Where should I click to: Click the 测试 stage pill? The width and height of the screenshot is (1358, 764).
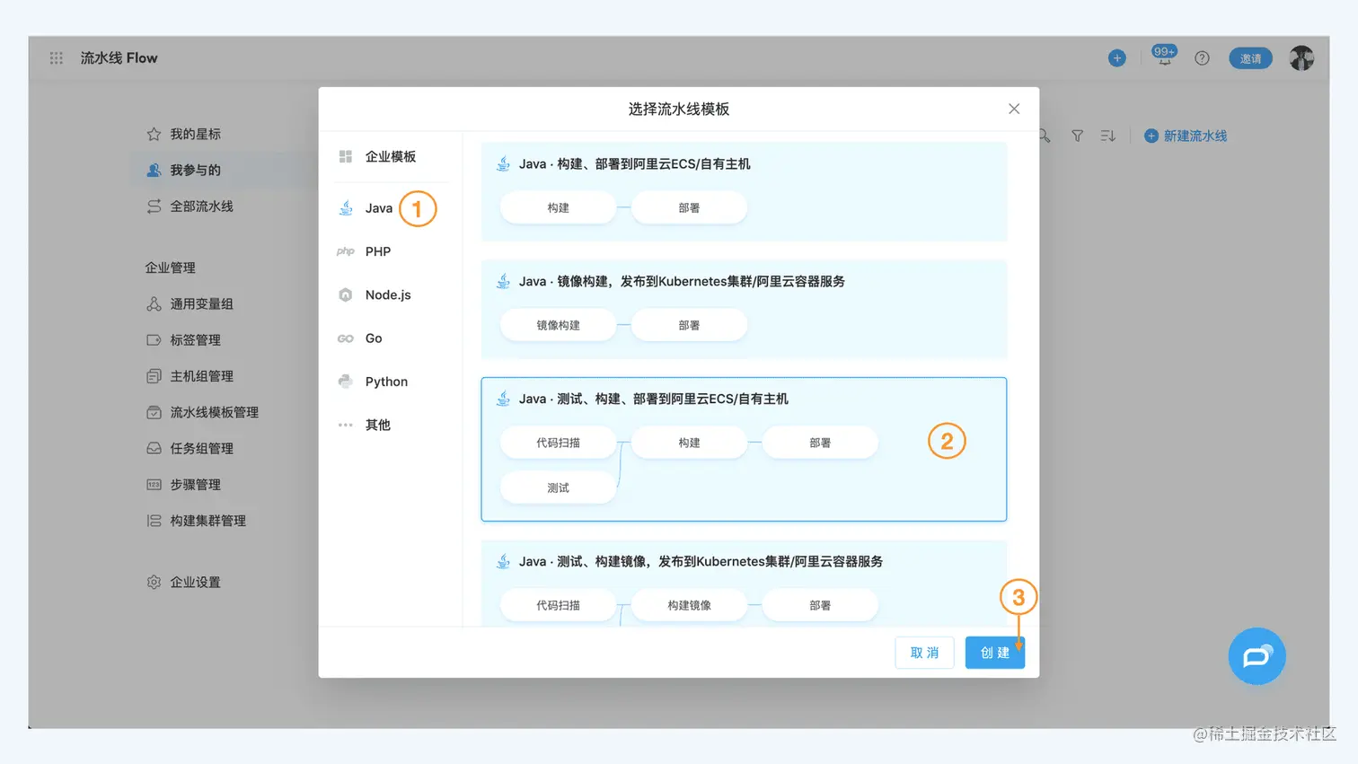point(559,487)
